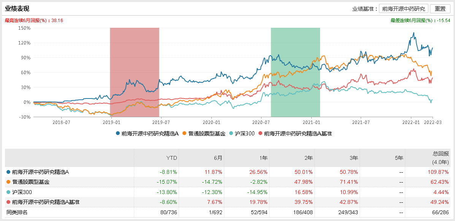The height and width of the screenshot is (221, 455).
Task: Click the 重置 reset button
Action: click(x=440, y=9)
